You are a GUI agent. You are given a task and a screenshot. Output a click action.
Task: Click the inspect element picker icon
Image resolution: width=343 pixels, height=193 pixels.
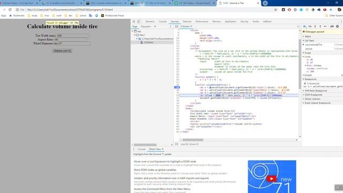pos(133,21)
